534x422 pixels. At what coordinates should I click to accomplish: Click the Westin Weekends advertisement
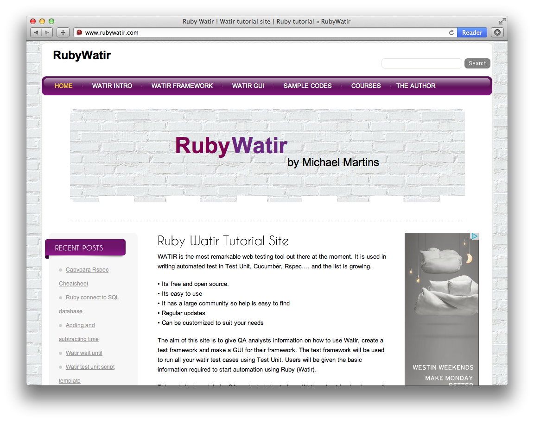click(442, 309)
